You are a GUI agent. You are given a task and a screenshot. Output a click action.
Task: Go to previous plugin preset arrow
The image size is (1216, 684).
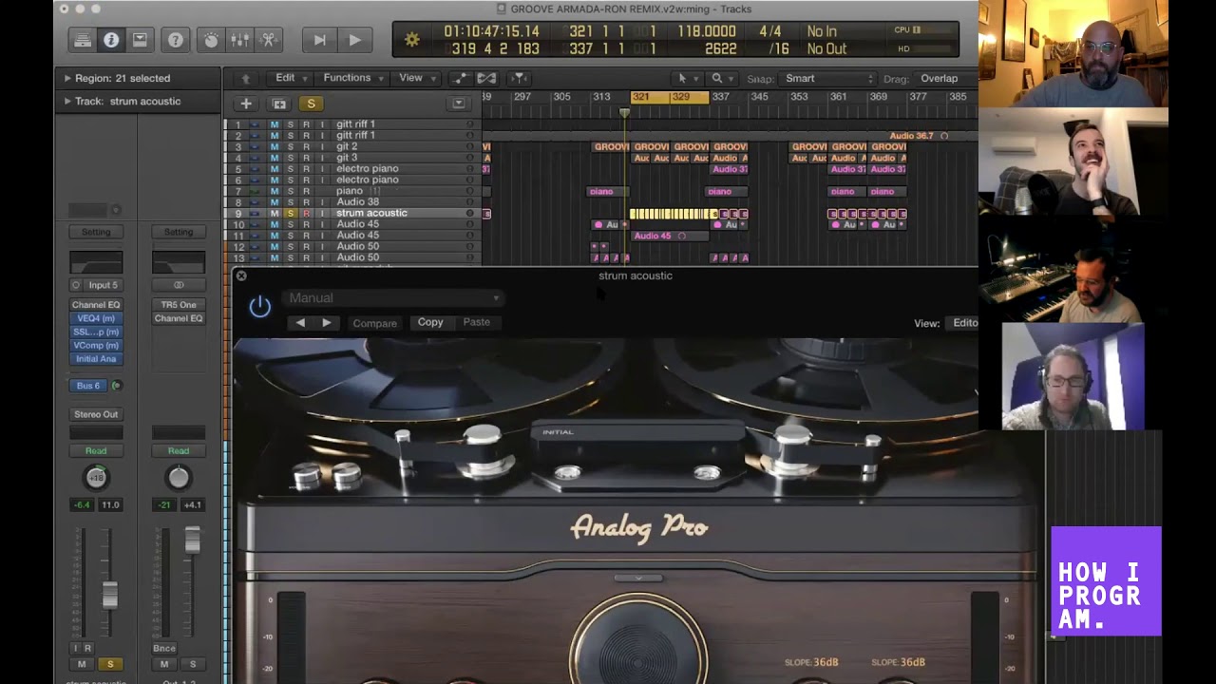pyautogui.click(x=300, y=323)
